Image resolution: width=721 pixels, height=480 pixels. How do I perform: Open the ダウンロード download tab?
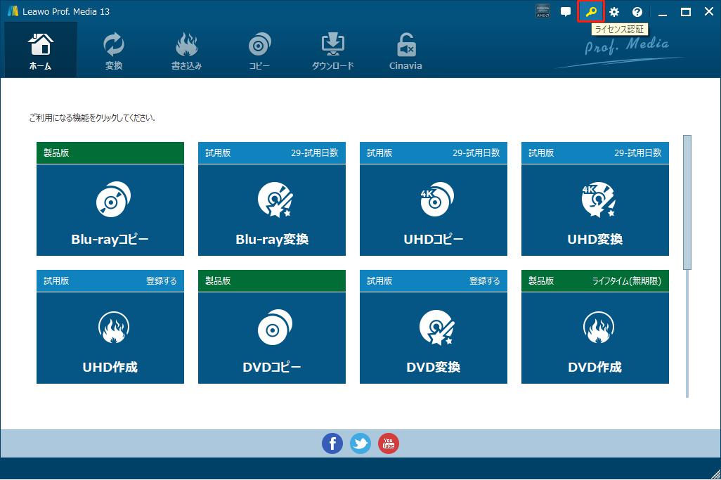pos(332,50)
